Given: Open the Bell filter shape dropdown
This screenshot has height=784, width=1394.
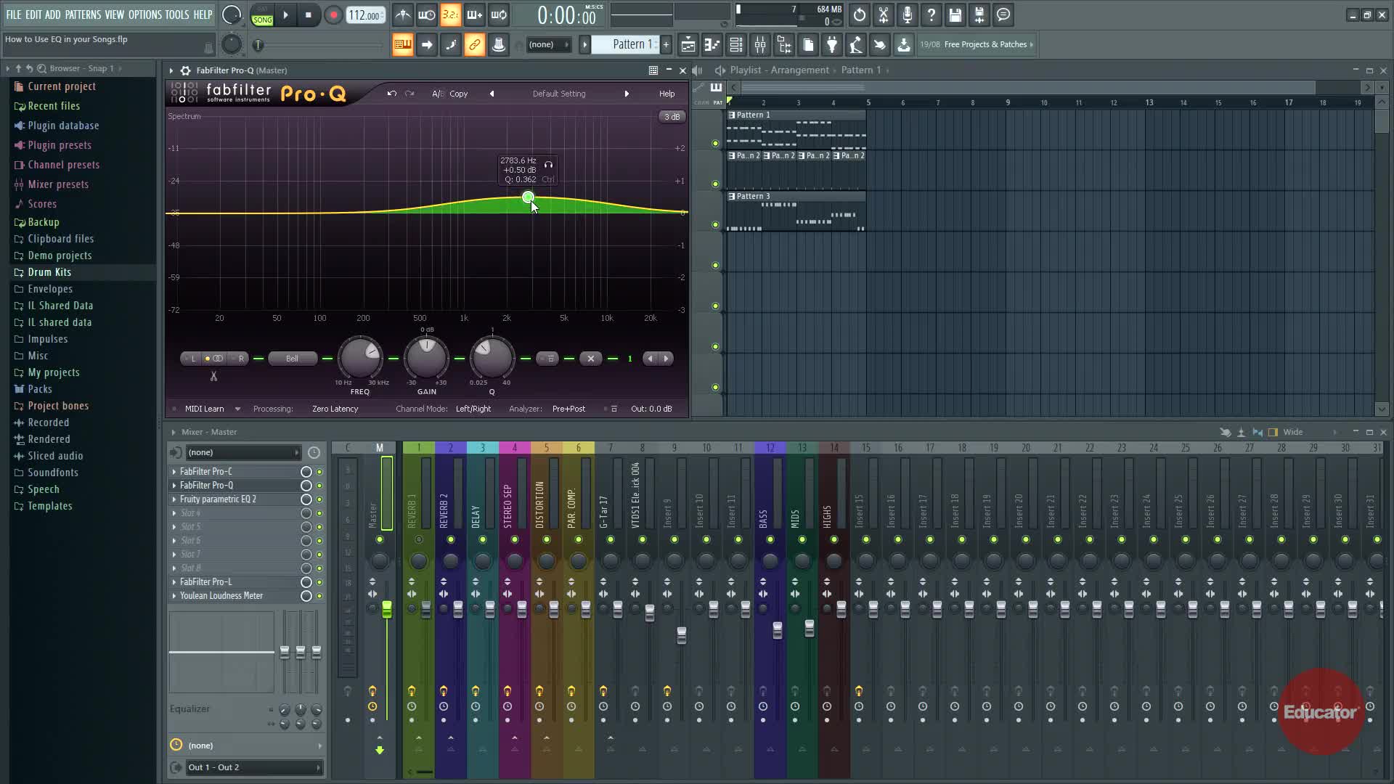Looking at the screenshot, I should click(x=292, y=359).
